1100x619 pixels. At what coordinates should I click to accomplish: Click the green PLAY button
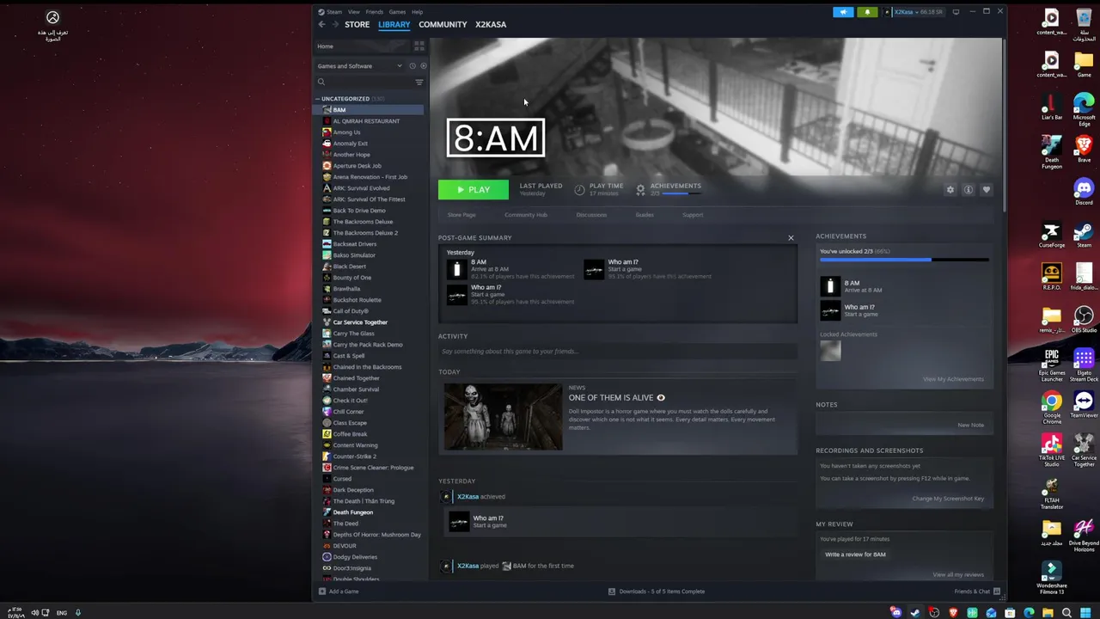click(x=473, y=190)
